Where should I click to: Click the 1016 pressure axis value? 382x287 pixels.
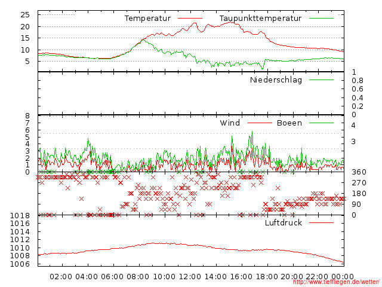20,223
